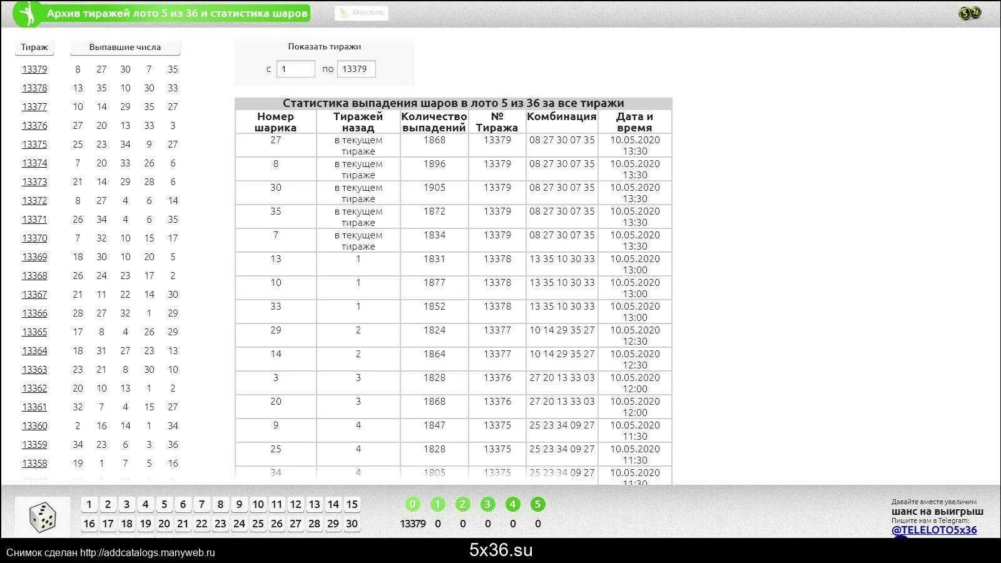Open the @TELELOTO5x36 Telegram link

pos(934,530)
